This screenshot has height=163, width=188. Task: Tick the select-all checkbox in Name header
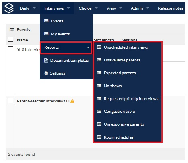point(11,39)
